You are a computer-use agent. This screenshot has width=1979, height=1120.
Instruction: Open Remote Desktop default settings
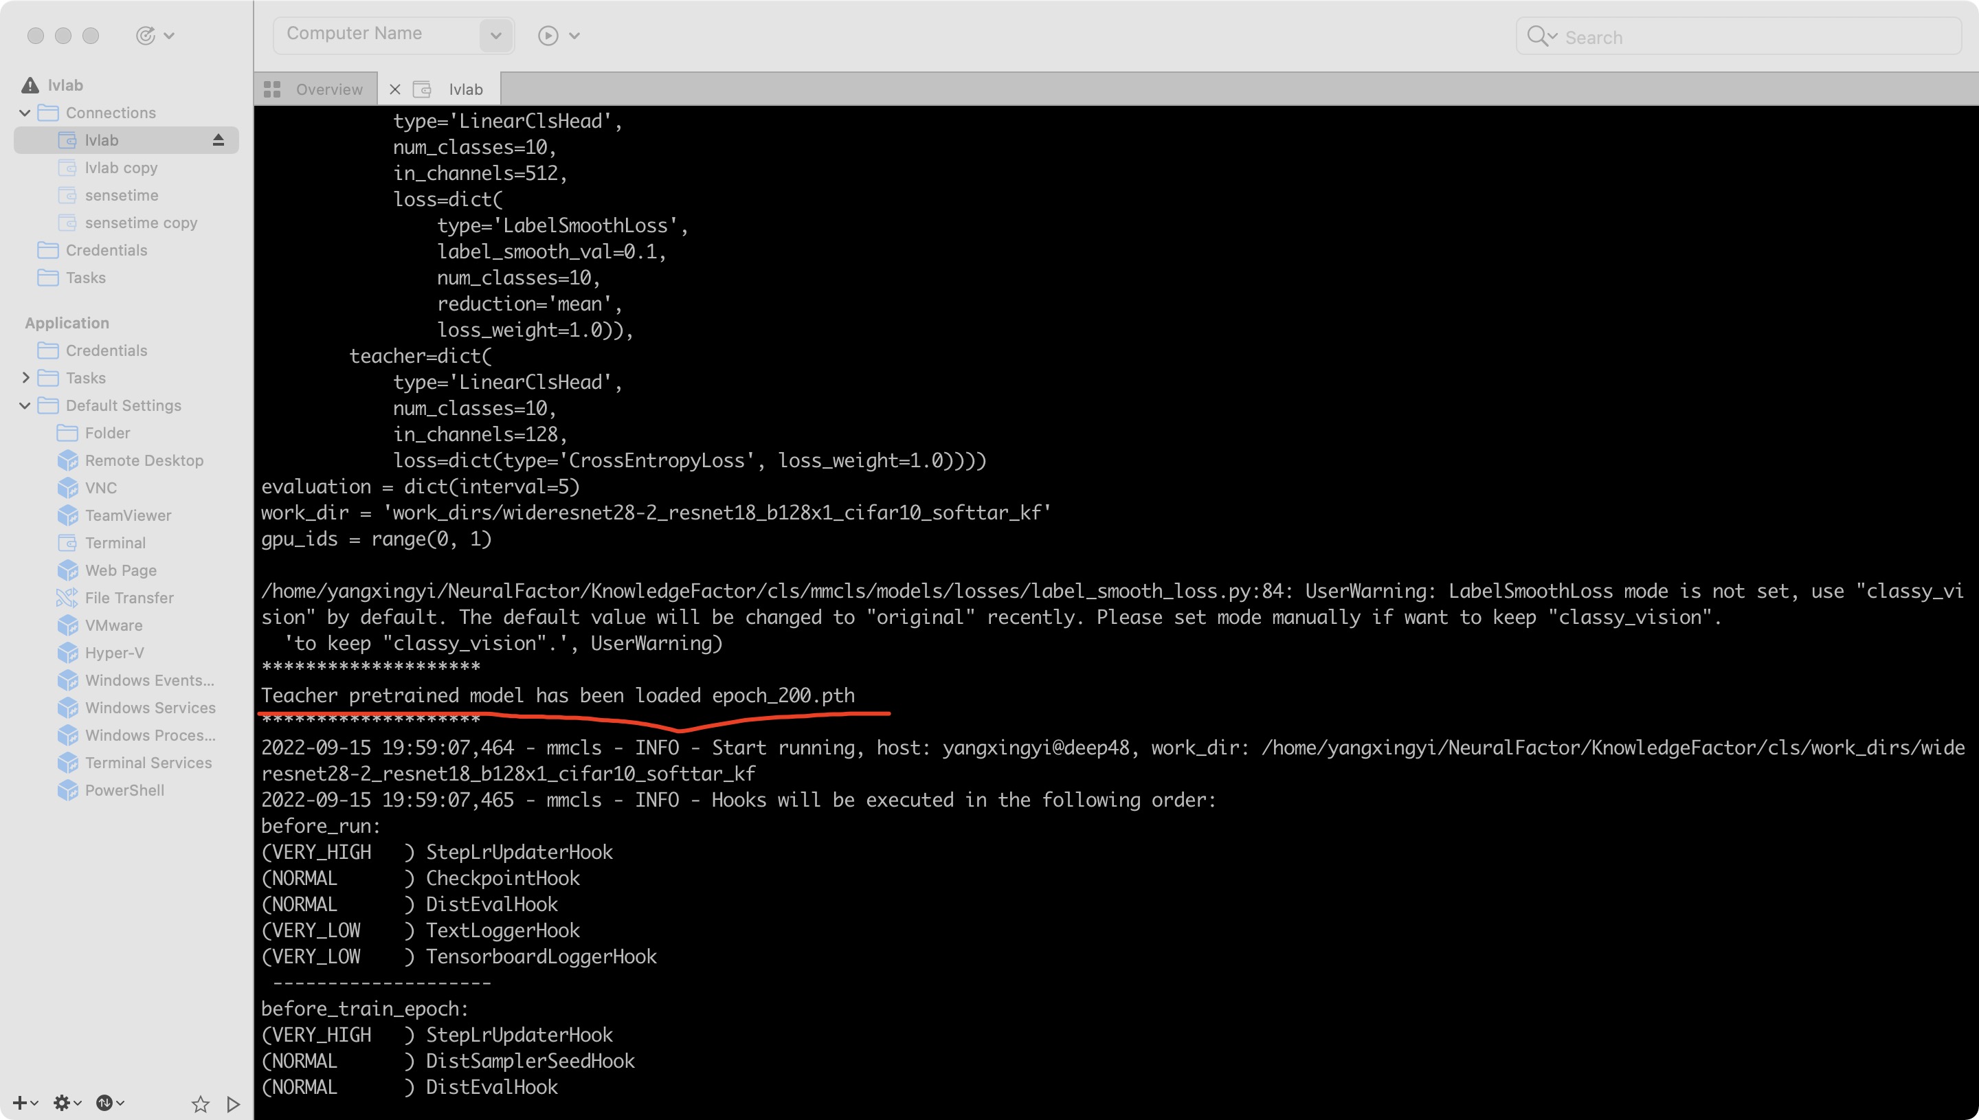coord(143,460)
